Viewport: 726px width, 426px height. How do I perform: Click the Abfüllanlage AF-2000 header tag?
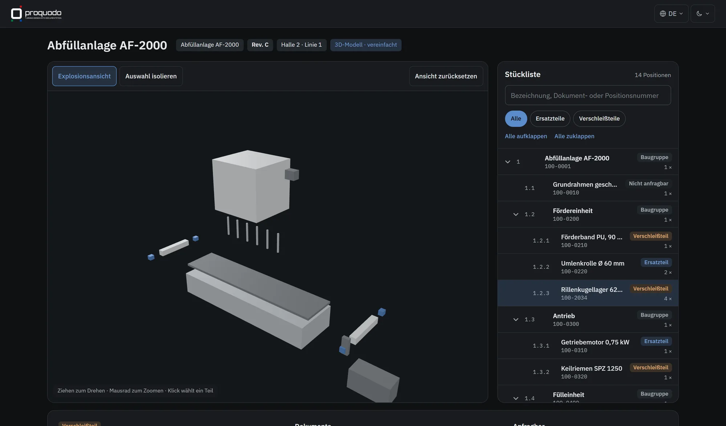click(x=210, y=45)
